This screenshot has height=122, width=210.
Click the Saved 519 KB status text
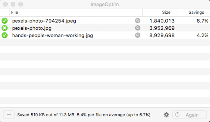pos(84,115)
